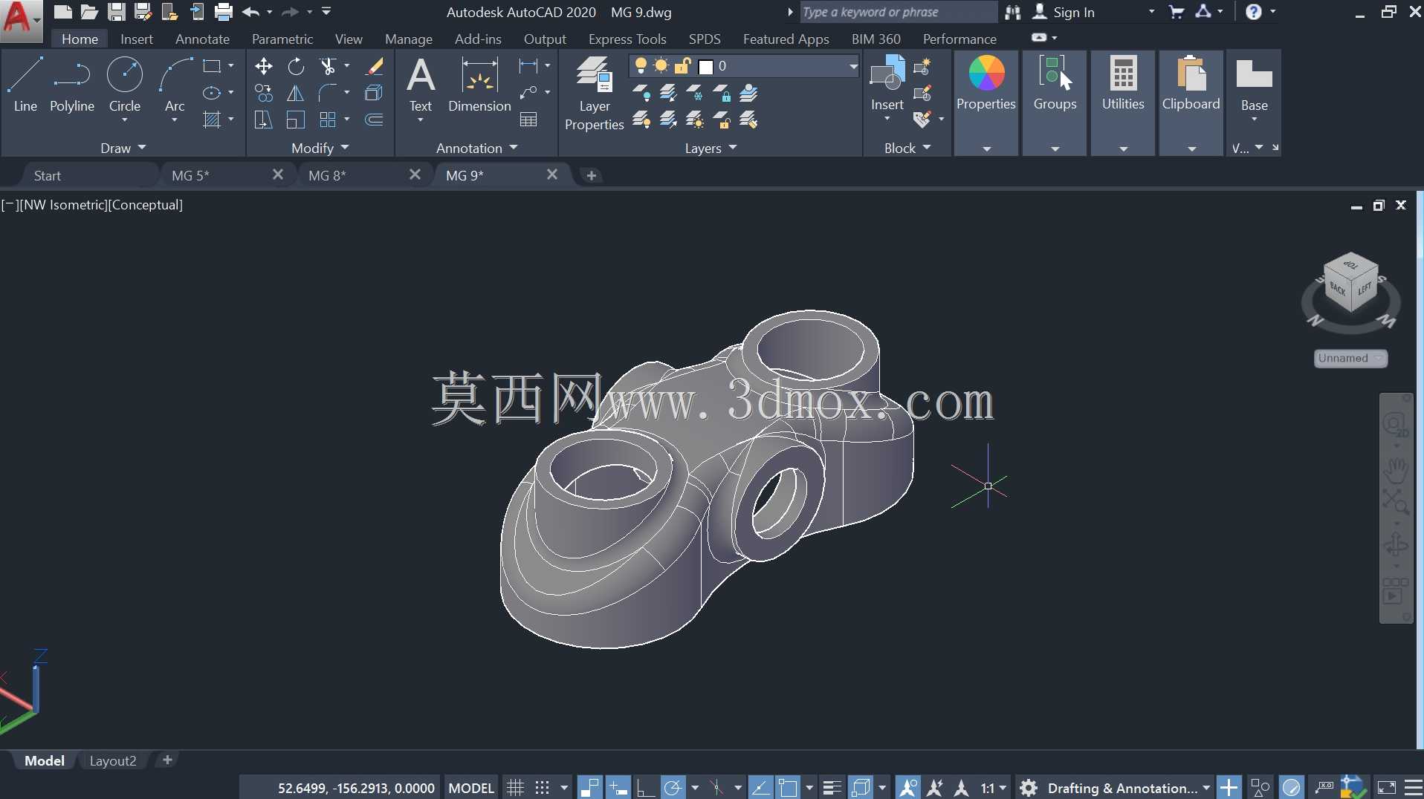Open the annotation scale 1:1 dropdown
This screenshot has width=1424, height=799.
coord(994,788)
